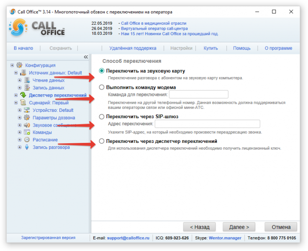Click the Сценарий: Первый scroll icon

pos(23,103)
